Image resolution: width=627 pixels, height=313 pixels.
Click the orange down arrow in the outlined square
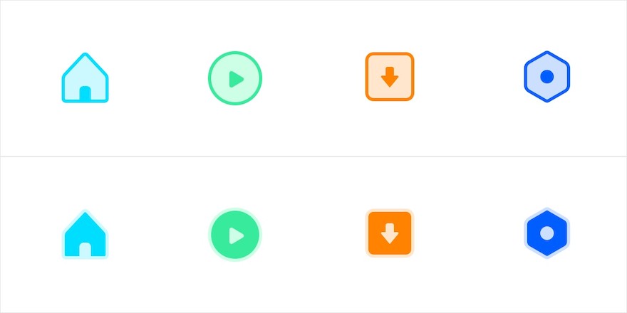tap(390, 77)
